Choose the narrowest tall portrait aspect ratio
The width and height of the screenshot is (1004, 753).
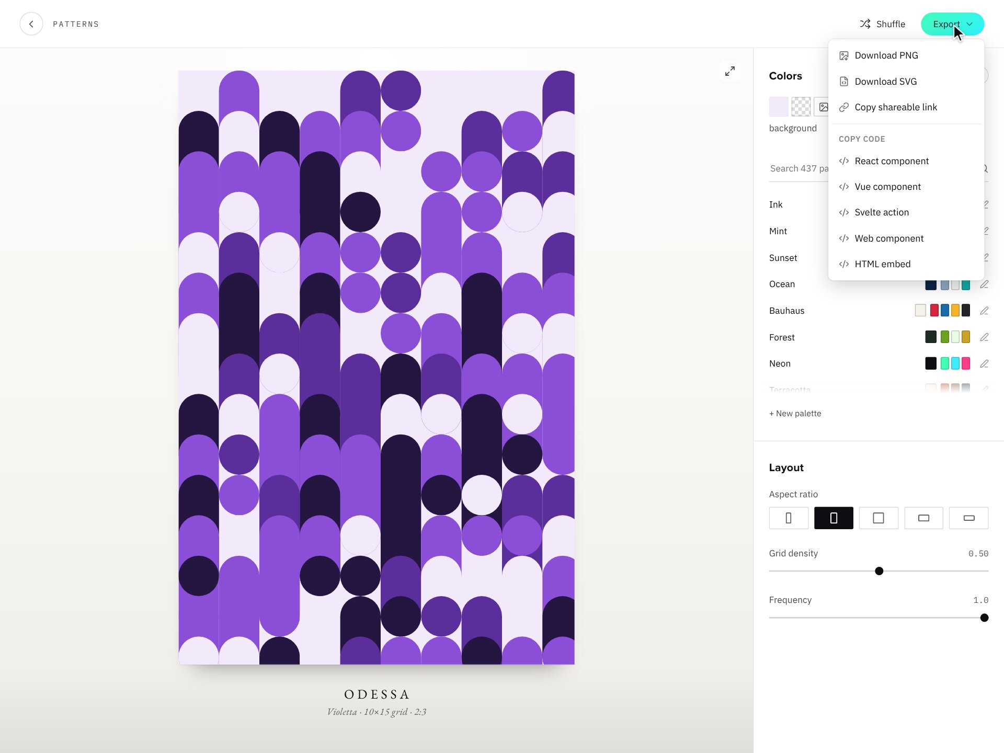789,518
